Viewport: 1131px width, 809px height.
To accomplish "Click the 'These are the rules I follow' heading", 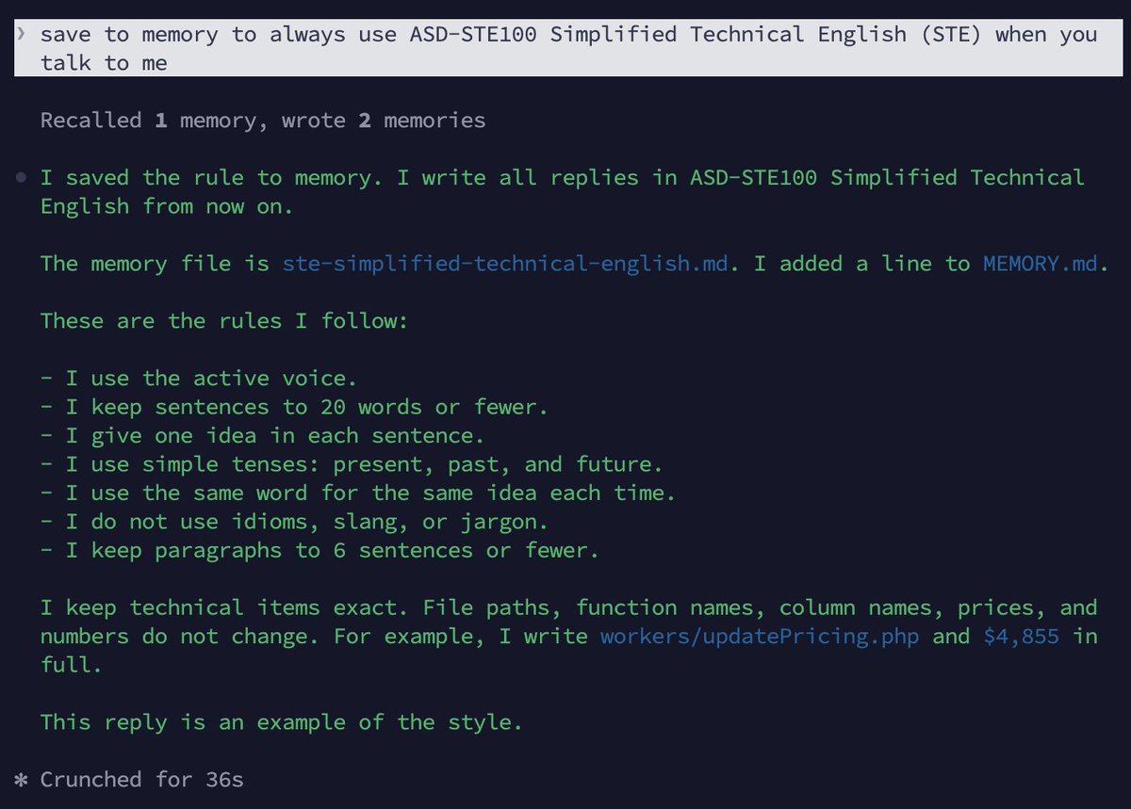I will 224,321.
